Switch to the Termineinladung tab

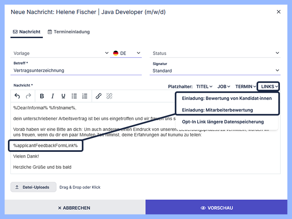pyautogui.click(x=69, y=32)
